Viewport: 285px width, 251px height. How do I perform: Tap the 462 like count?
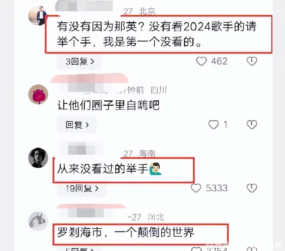coord(219,61)
